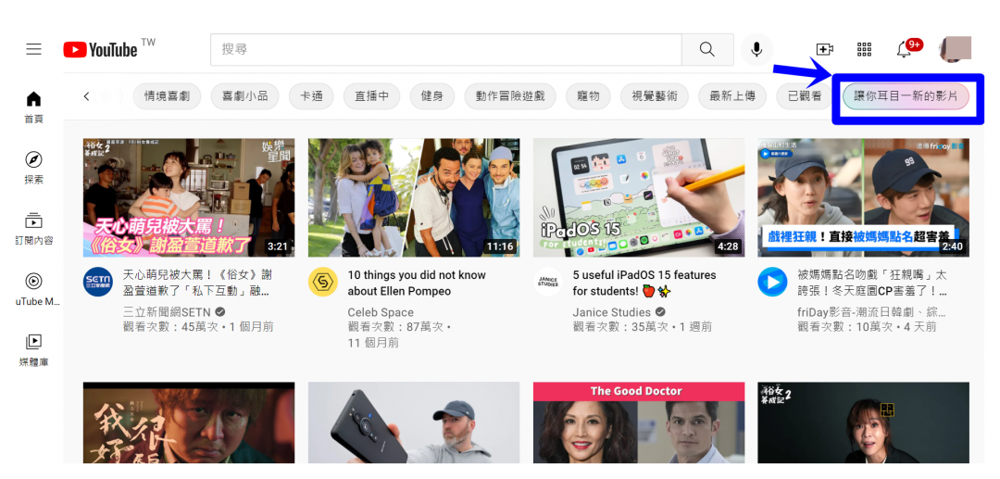Open the user account avatar menu
Viewport: 1000px width, 479px height.
[955, 49]
